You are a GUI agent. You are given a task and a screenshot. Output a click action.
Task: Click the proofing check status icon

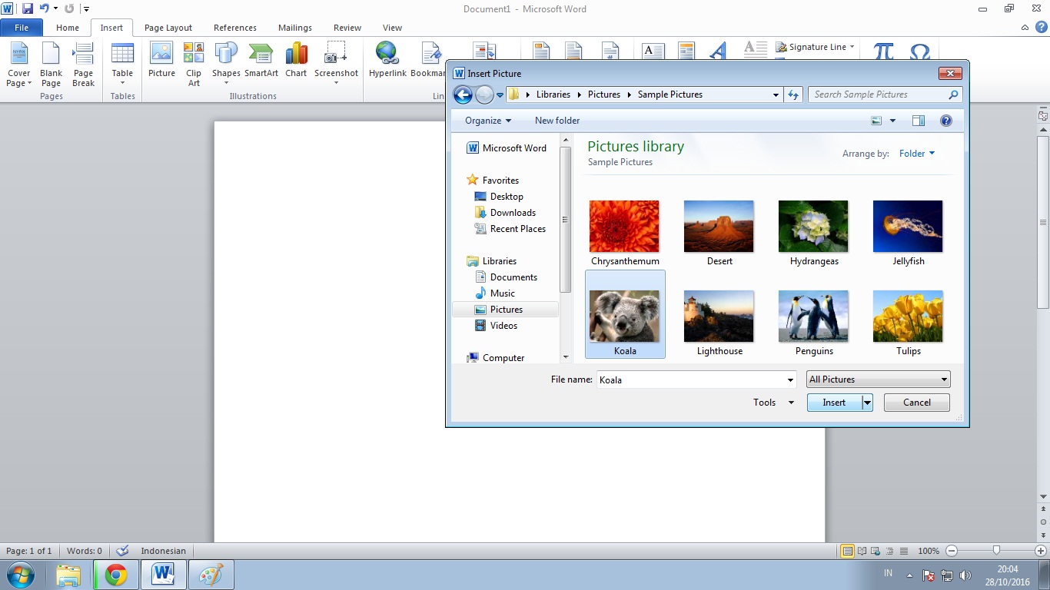122,551
